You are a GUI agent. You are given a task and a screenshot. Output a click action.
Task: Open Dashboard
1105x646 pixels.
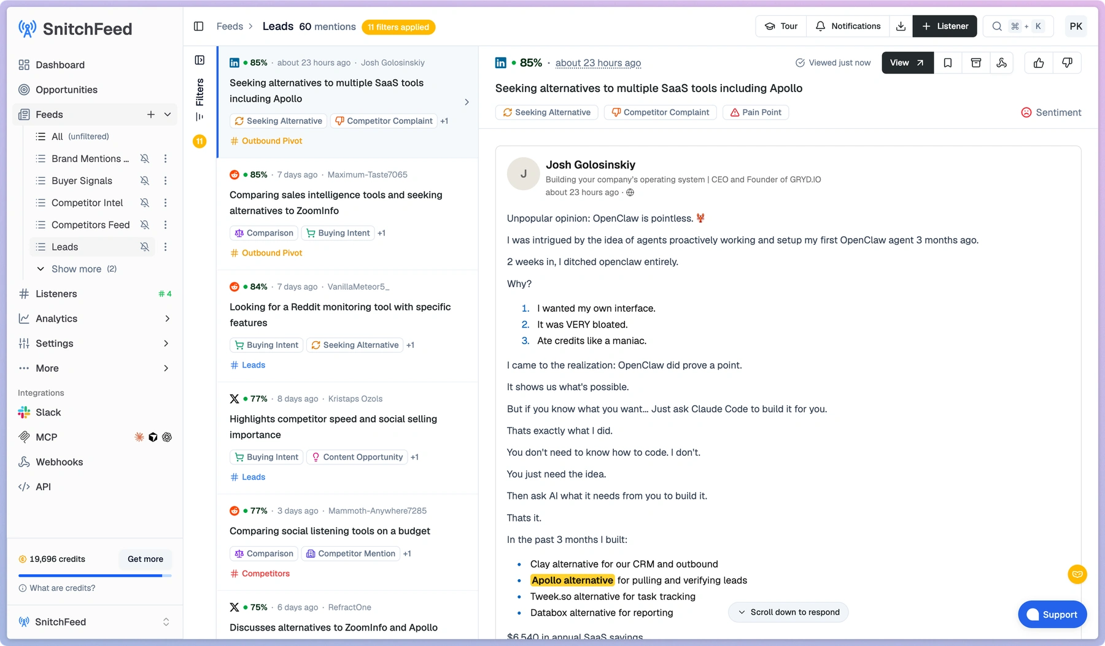click(x=95, y=65)
